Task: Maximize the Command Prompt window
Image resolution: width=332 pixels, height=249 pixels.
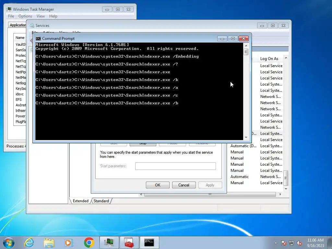Action: click(233, 39)
